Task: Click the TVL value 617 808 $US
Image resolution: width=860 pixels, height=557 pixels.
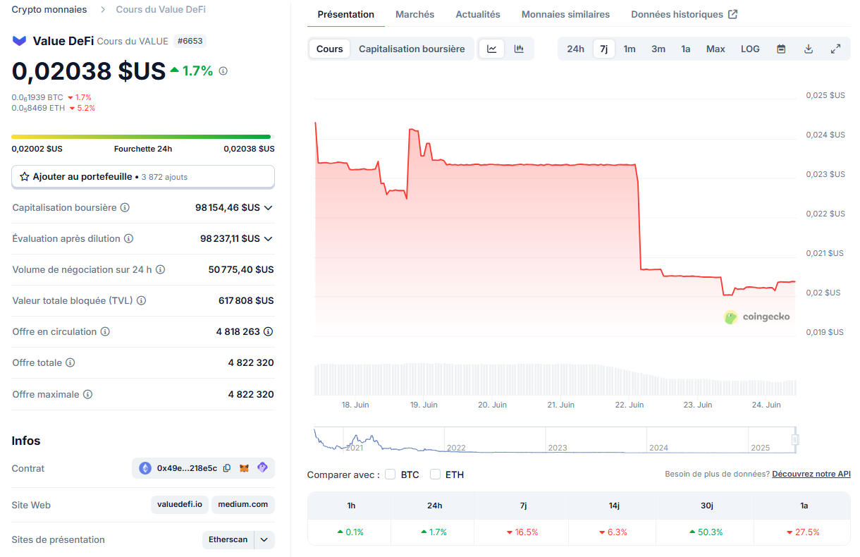Action: [x=246, y=301]
